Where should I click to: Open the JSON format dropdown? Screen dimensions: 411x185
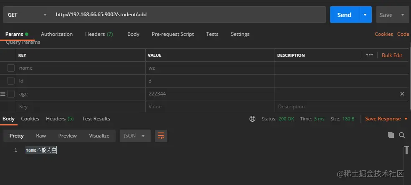click(135, 136)
